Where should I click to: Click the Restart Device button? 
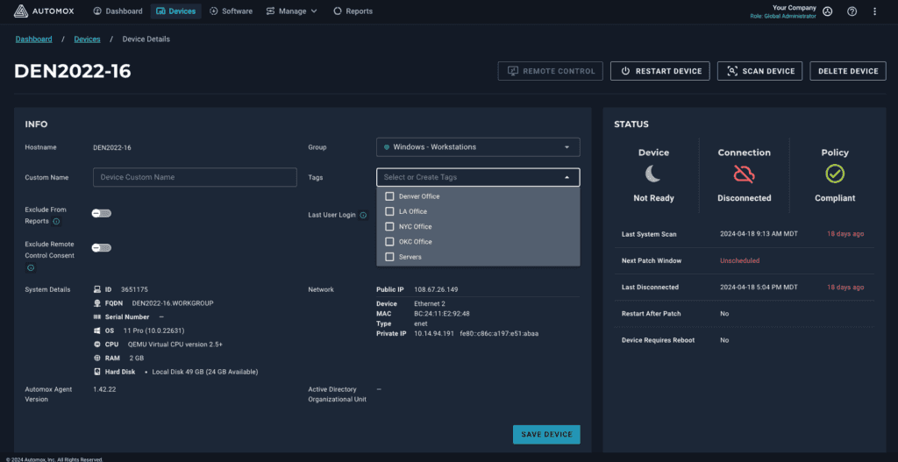660,71
